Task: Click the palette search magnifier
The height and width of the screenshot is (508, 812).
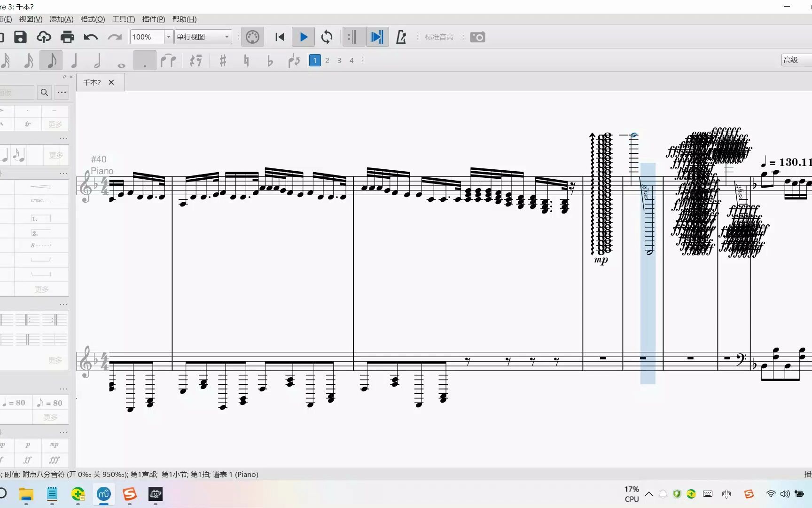Action: 44,92
